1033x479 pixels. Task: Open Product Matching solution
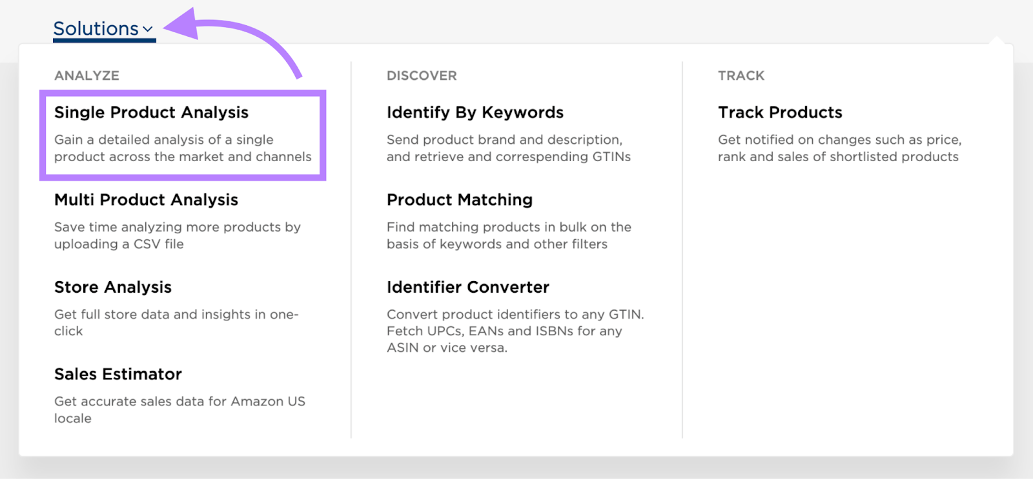tap(459, 200)
